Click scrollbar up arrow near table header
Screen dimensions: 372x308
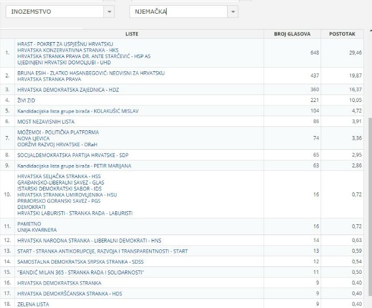click(371, 30)
